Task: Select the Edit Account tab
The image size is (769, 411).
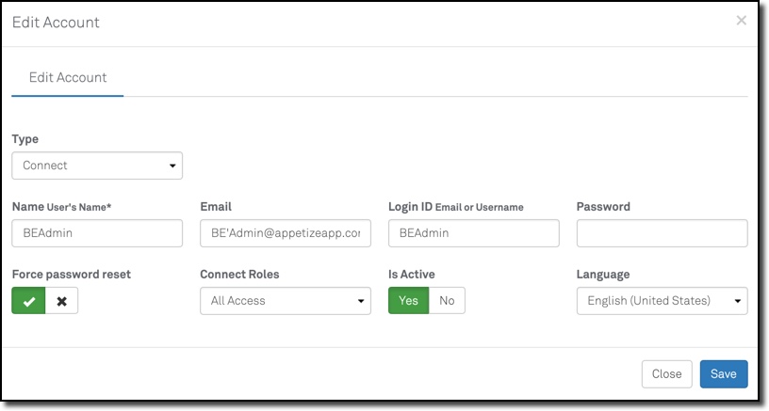Action: (x=68, y=77)
